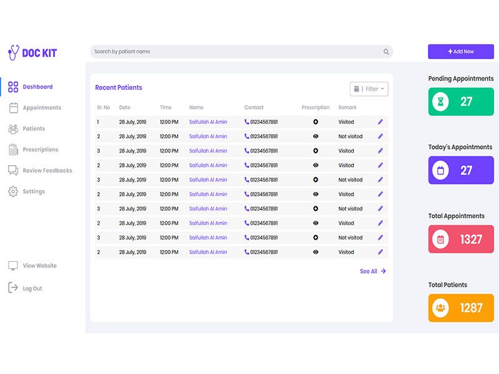Click the Doc Kit stethoscope logo

(13, 53)
